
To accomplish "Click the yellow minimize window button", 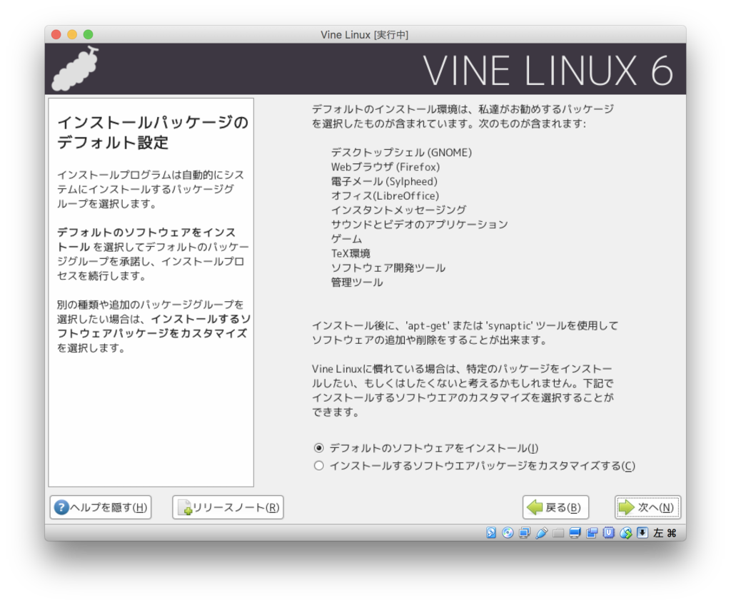I will (72, 34).
